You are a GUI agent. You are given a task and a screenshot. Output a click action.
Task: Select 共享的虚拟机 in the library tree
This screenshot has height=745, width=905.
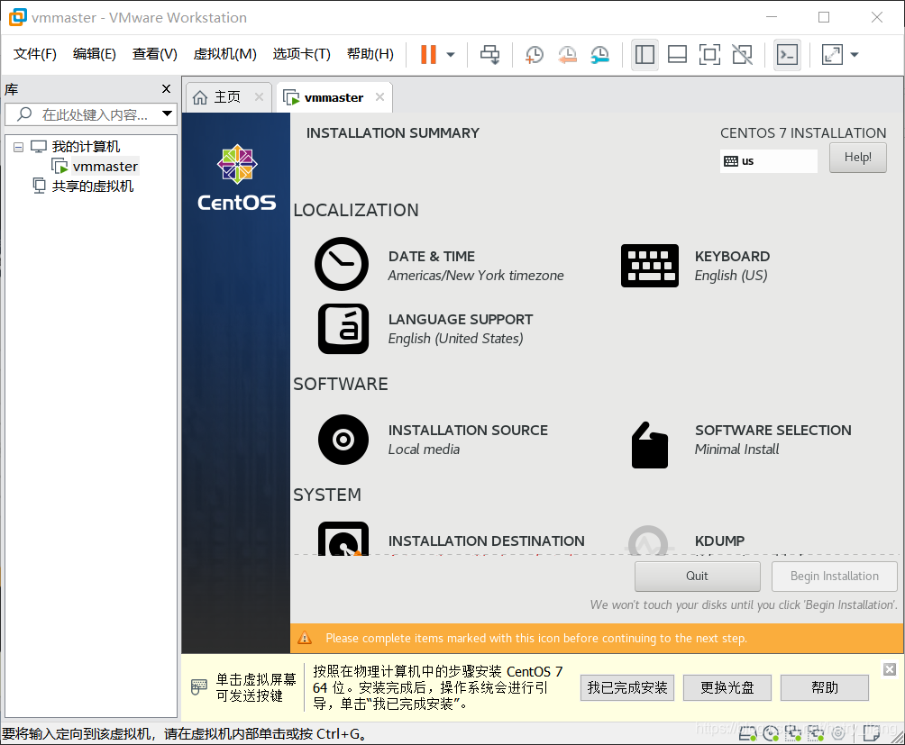coord(92,186)
